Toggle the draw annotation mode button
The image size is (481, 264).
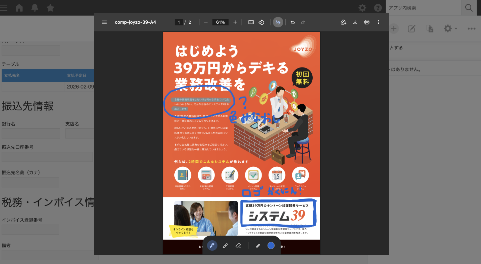(278, 22)
